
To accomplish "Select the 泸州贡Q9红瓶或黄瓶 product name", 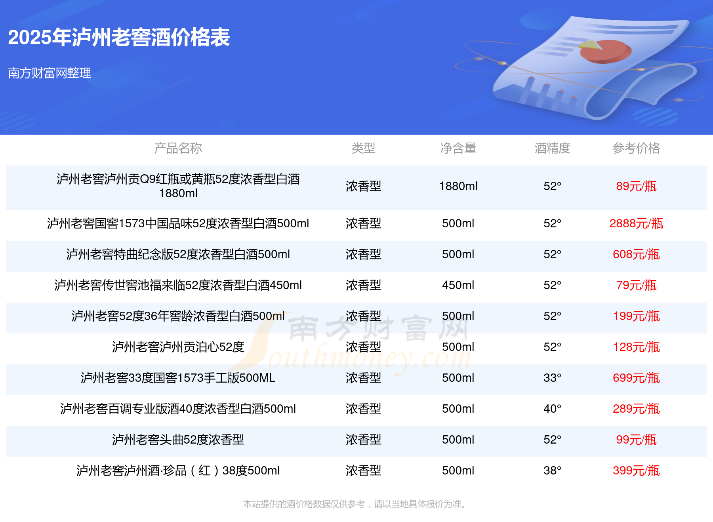I will (178, 186).
